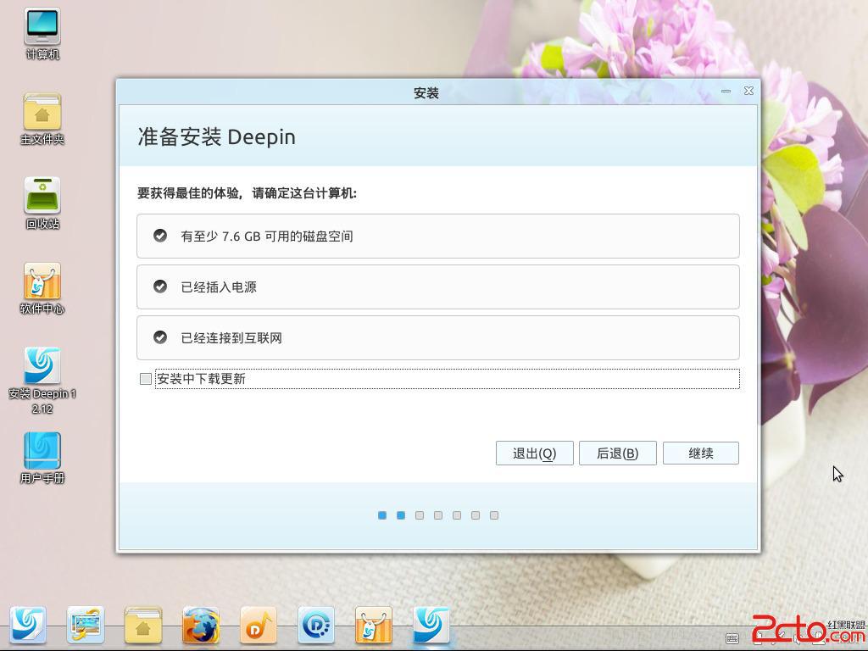
Task: Open the Deepin media player in the dock
Action: pyautogui.click(x=315, y=625)
